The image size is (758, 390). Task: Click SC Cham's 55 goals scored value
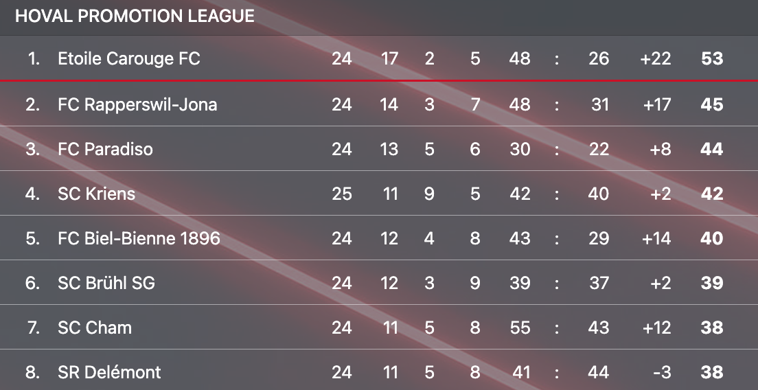(x=520, y=328)
